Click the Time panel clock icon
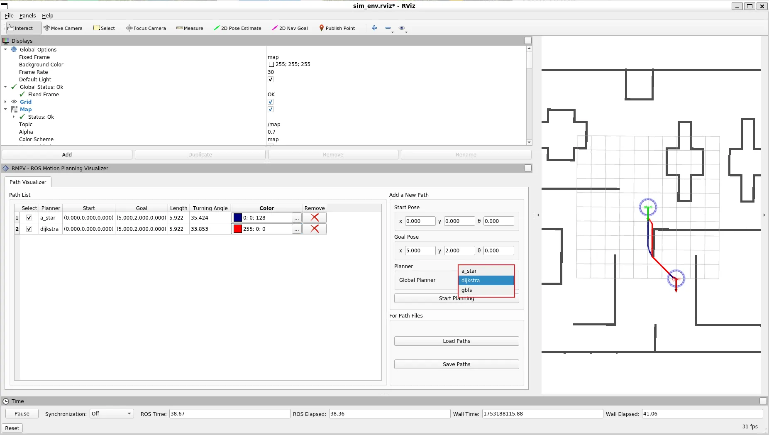 point(6,401)
